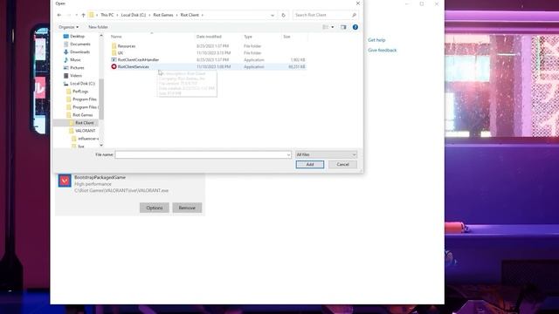
Task: Refresh the Riot Client folder view
Action: point(283,15)
